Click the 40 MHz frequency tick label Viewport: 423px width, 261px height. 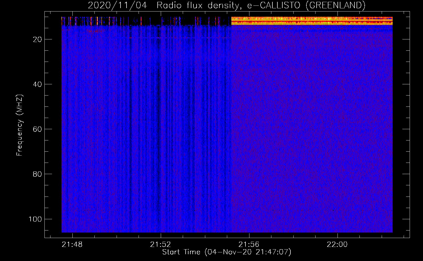click(38, 84)
